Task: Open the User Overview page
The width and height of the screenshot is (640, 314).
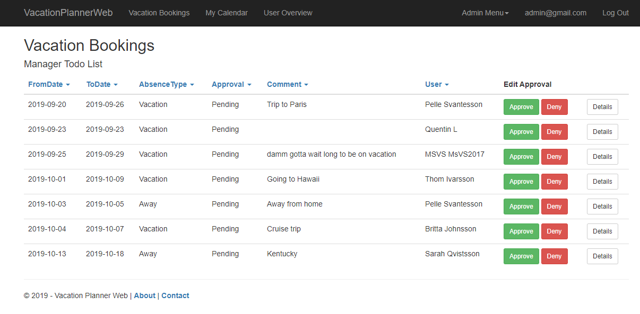Action: click(x=288, y=13)
